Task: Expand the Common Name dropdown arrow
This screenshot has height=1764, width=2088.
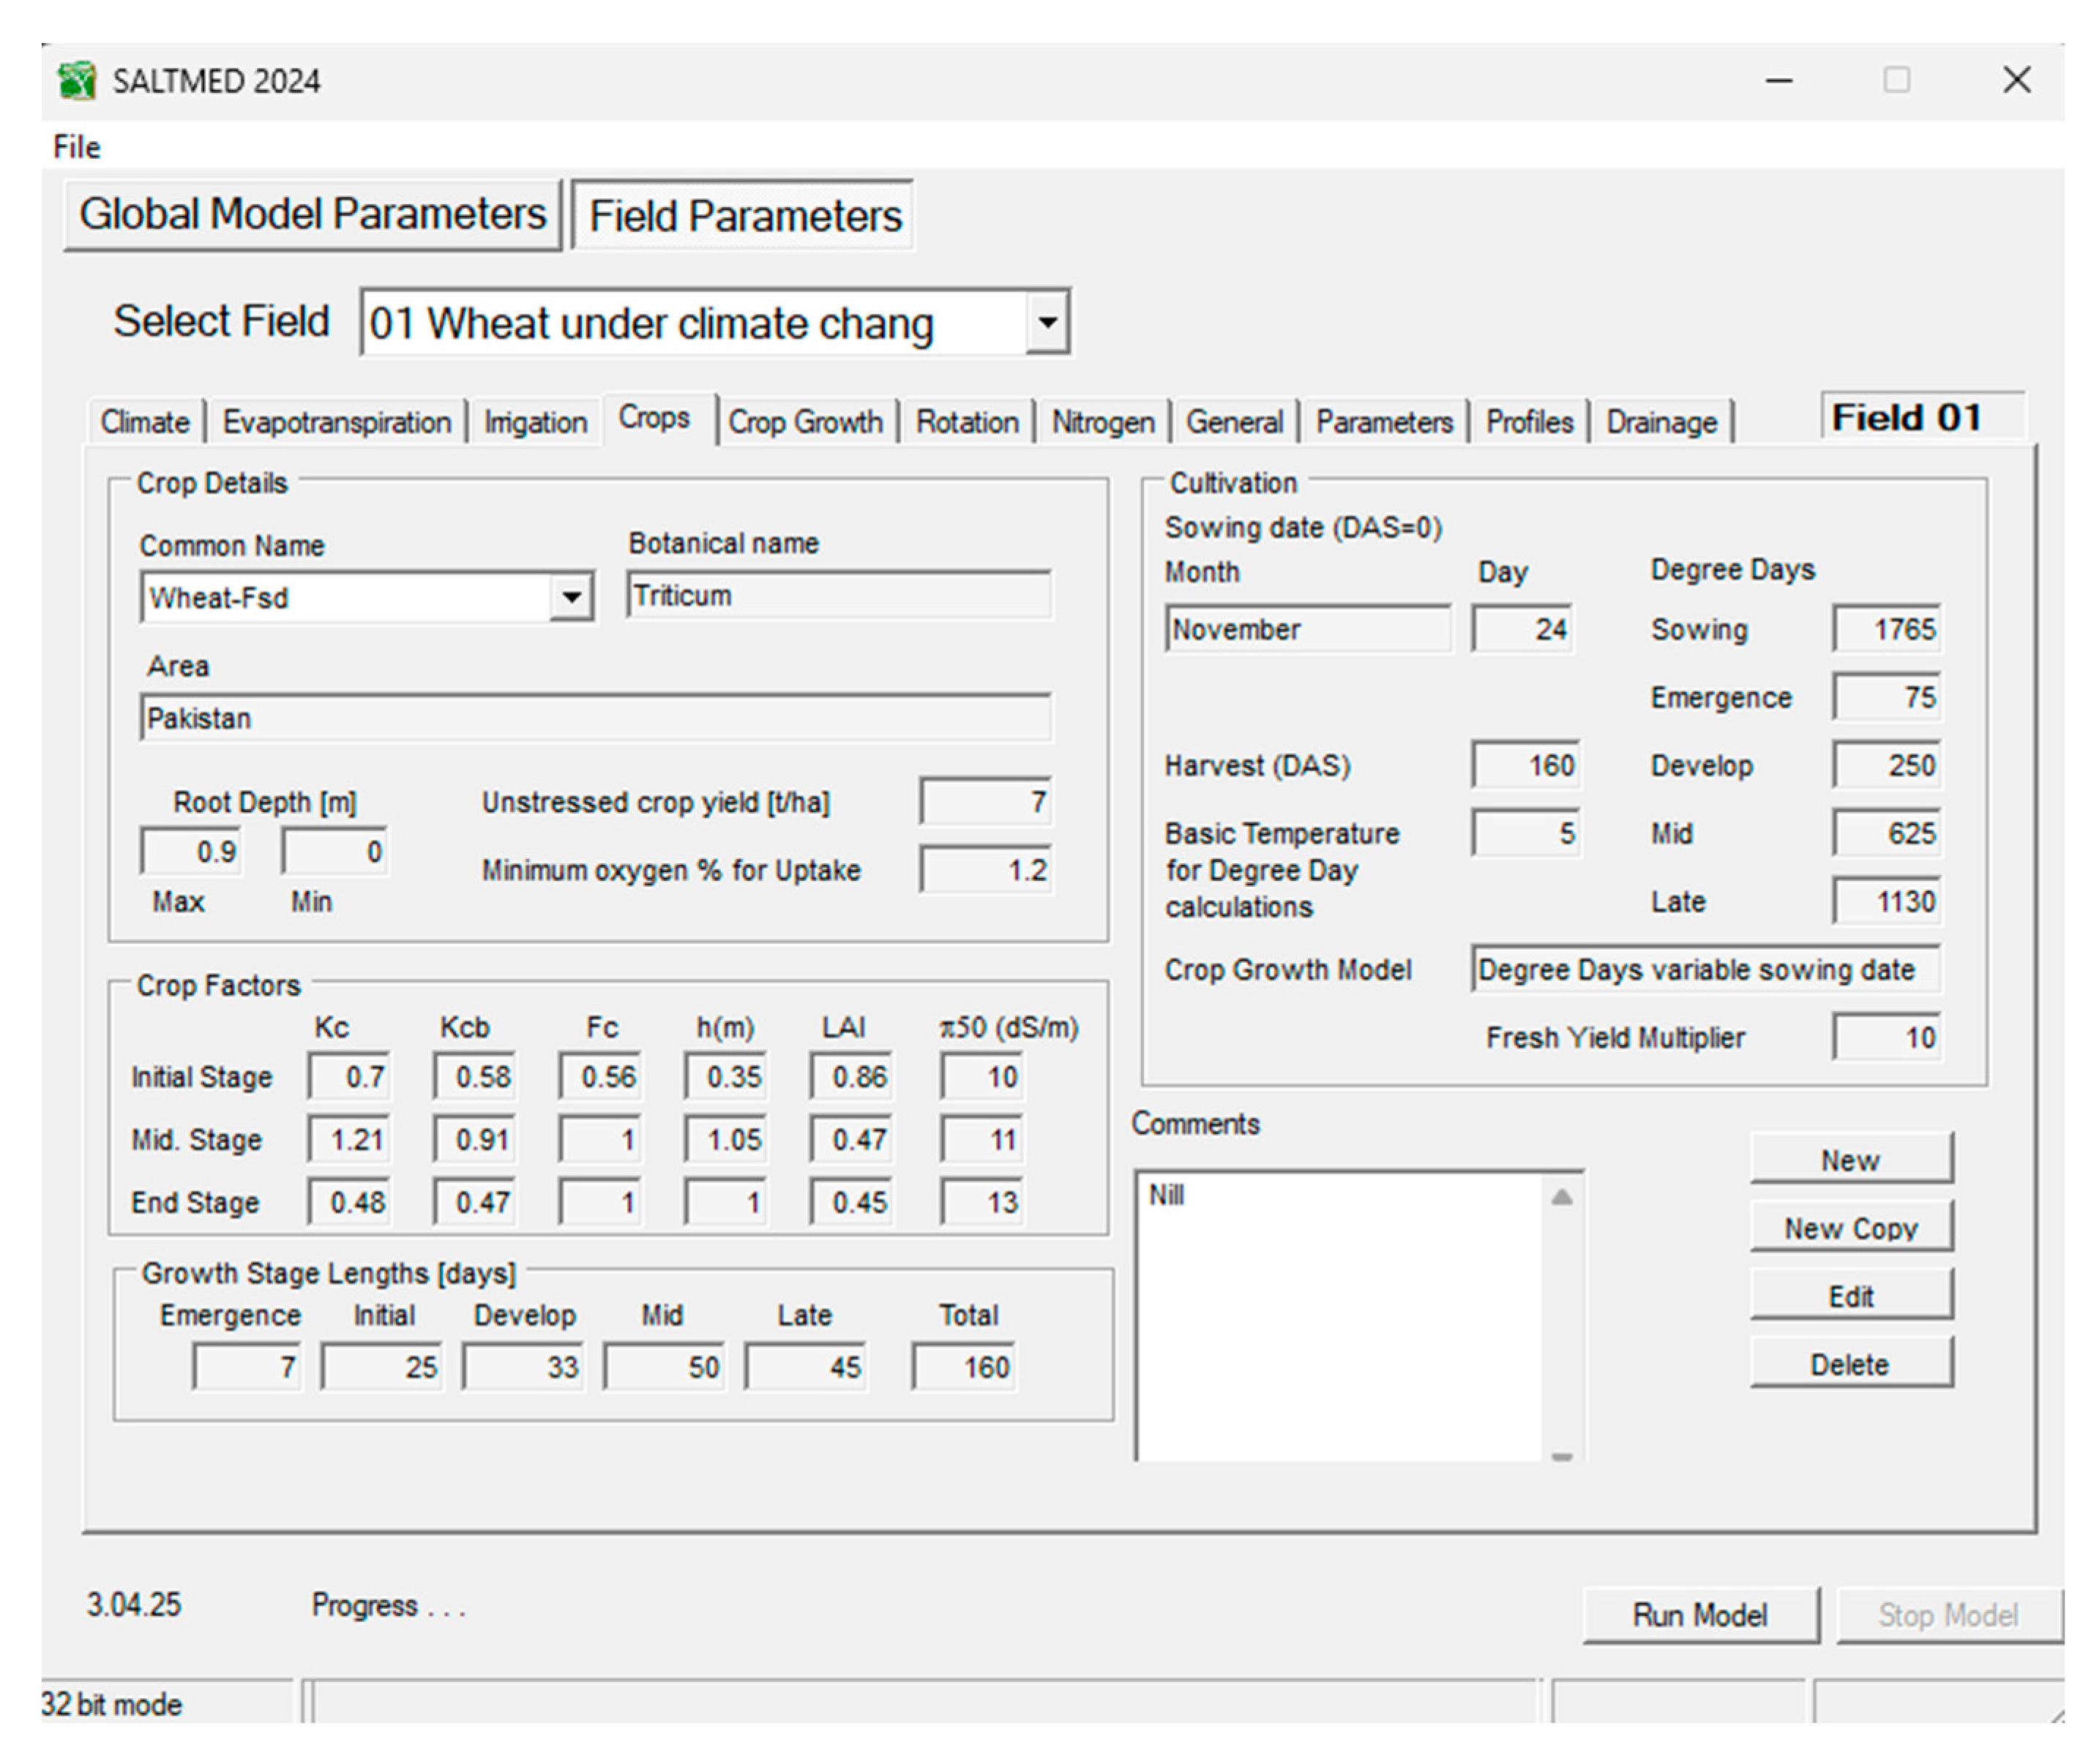Action: pyautogui.click(x=572, y=597)
